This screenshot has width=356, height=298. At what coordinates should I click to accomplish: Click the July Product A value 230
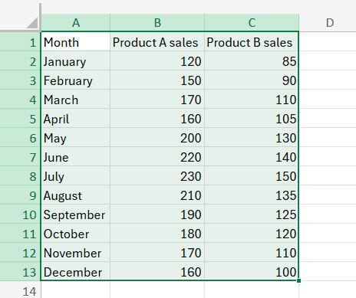(x=157, y=175)
